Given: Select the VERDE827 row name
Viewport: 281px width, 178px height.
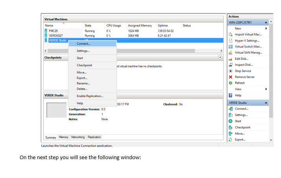Looking at the screenshot, I should click(x=56, y=36).
